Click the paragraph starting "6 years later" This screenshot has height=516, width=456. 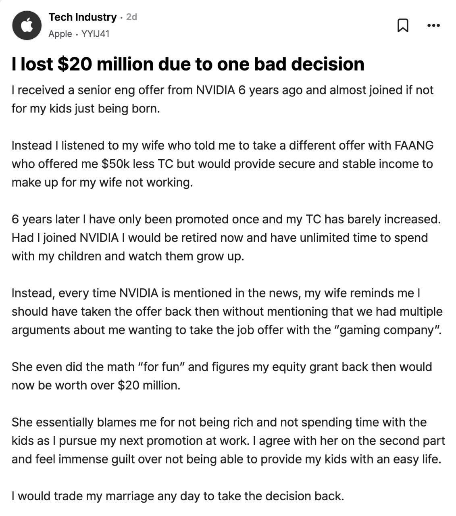click(x=226, y=237)
